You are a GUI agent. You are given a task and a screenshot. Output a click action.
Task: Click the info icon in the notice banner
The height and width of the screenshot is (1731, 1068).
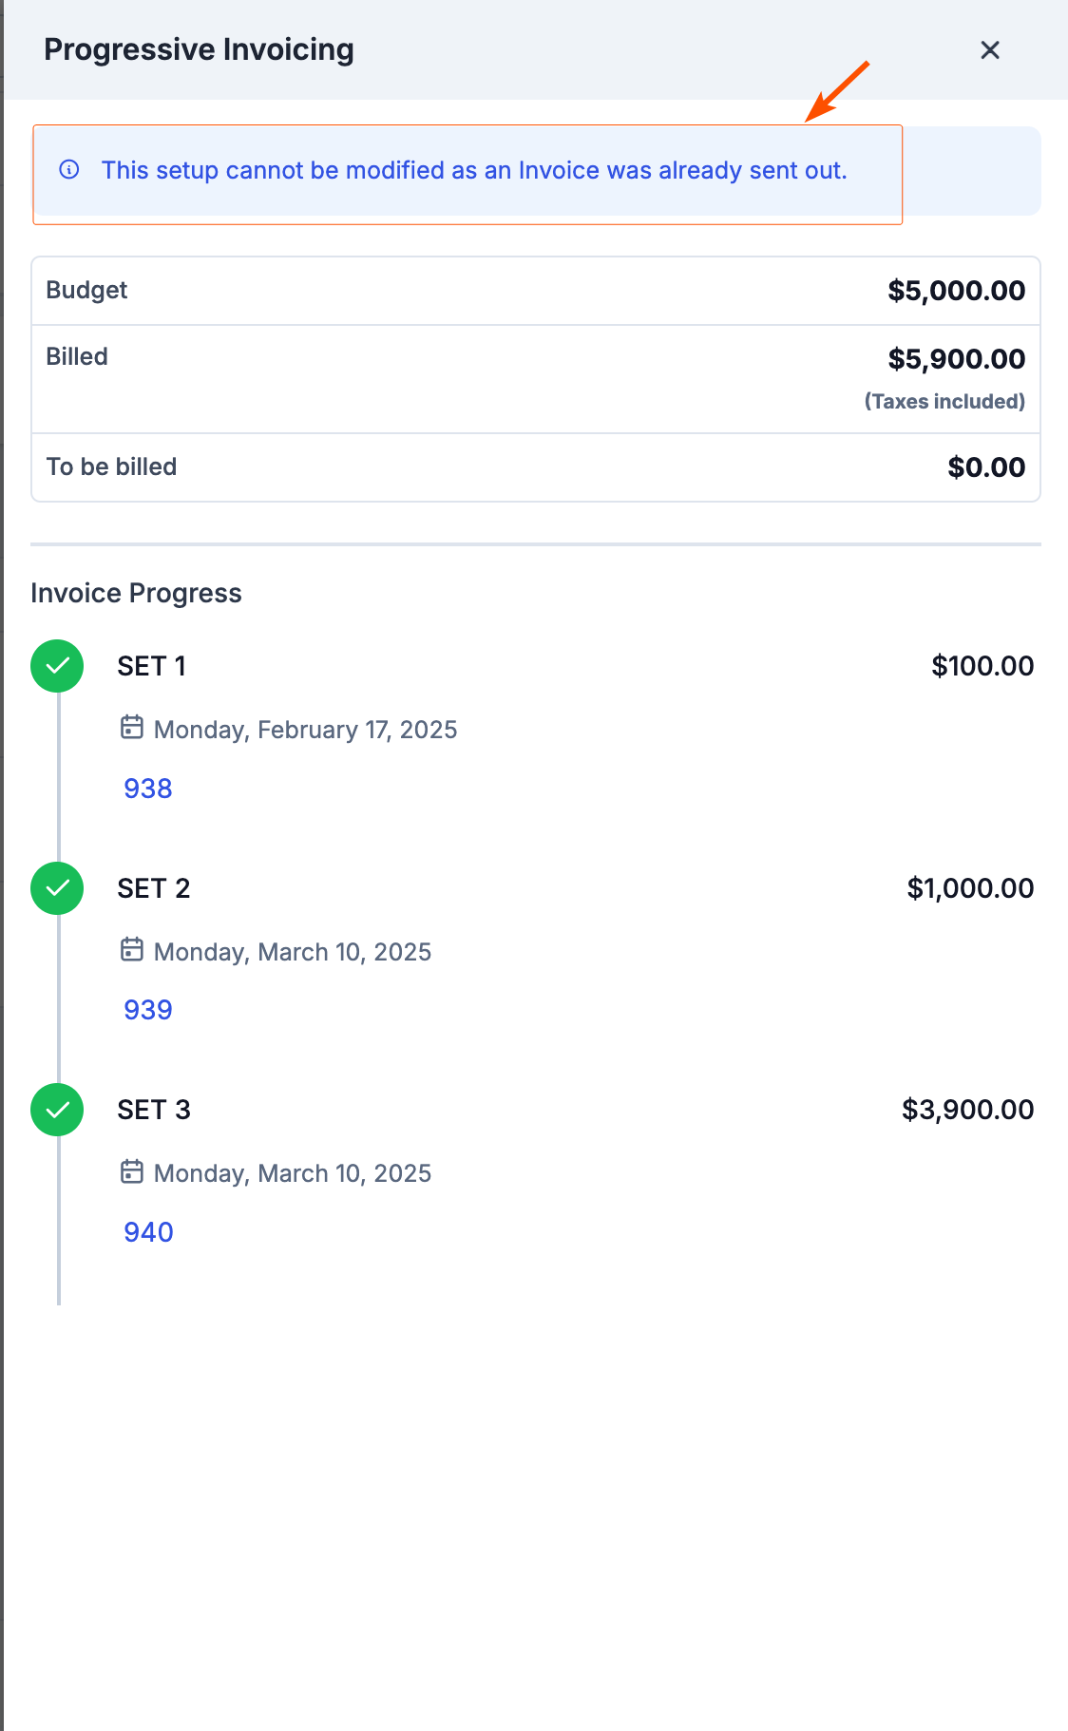point(69,170)
